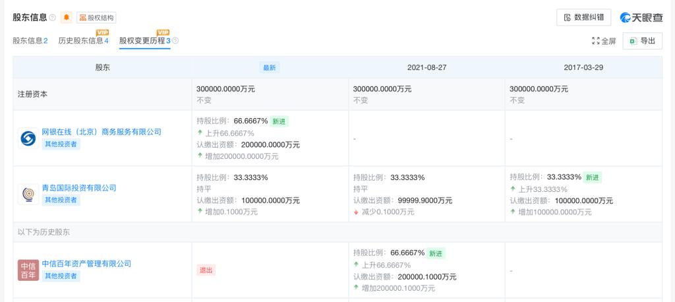Open 中信百年资产管理有限公司 link

click(86, 264)
